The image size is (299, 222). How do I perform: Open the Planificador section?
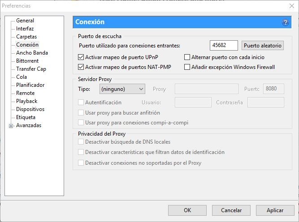pyautogui.click(x=30, y=85)
